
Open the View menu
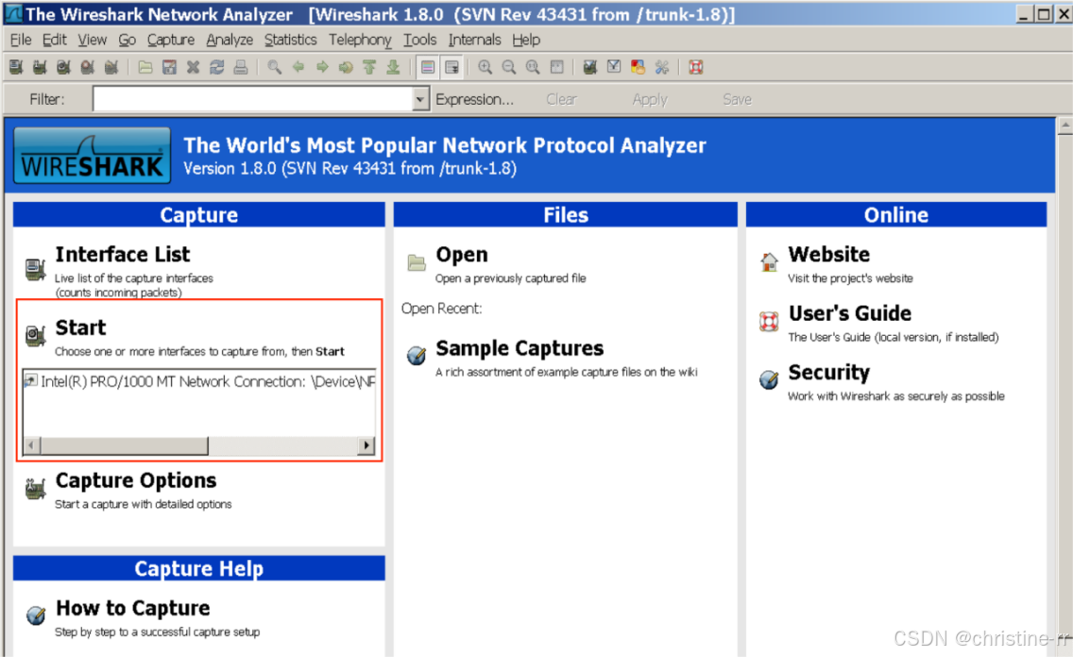[x=92, y=40]
